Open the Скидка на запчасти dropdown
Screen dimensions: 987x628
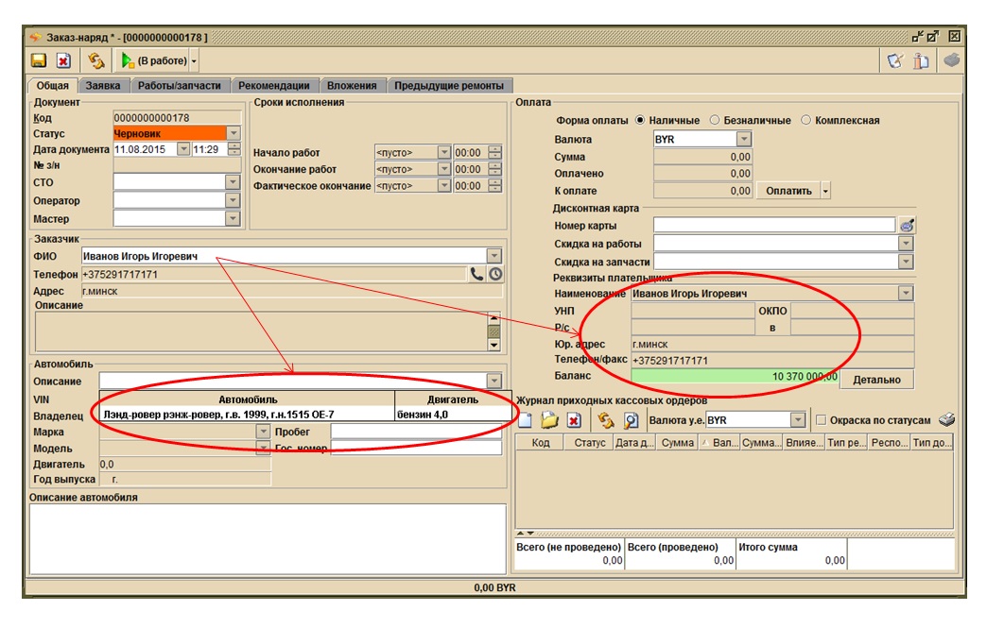[x=905, y=261]
